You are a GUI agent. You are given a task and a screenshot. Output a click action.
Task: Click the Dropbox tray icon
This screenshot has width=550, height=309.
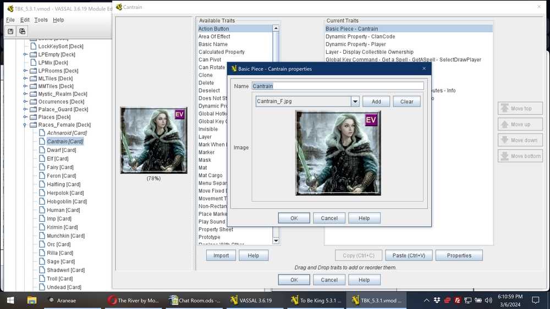coord(437,300)
